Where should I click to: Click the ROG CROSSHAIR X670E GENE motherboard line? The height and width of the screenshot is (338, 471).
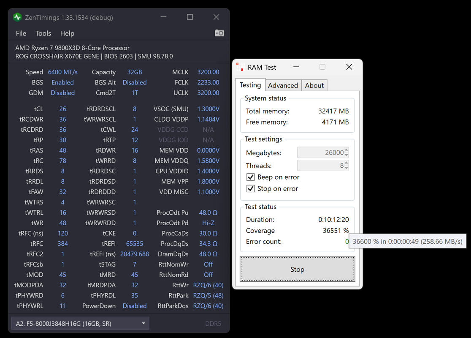[94, 56]
